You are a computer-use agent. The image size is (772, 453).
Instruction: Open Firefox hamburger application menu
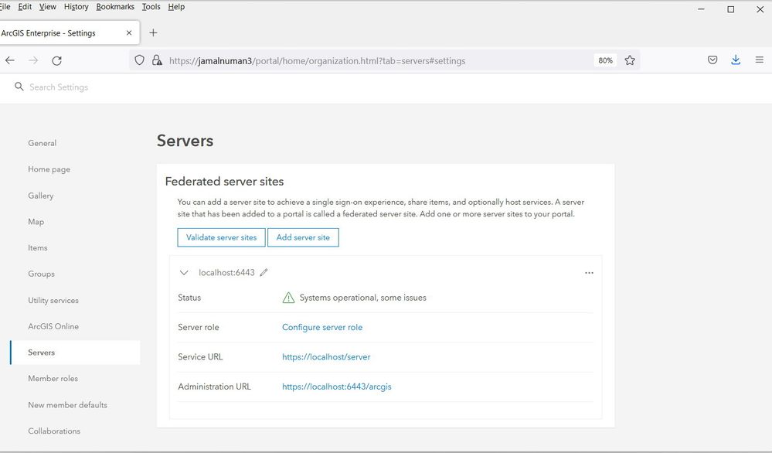[760, 60]
